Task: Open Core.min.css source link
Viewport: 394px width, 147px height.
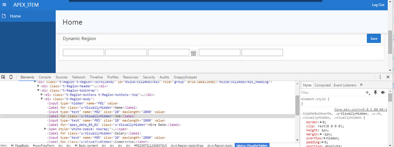Action: (x=361, y=110)
